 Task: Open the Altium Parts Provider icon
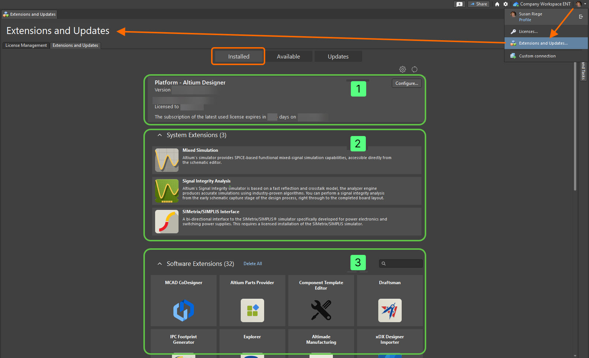(x=252, y=310)
